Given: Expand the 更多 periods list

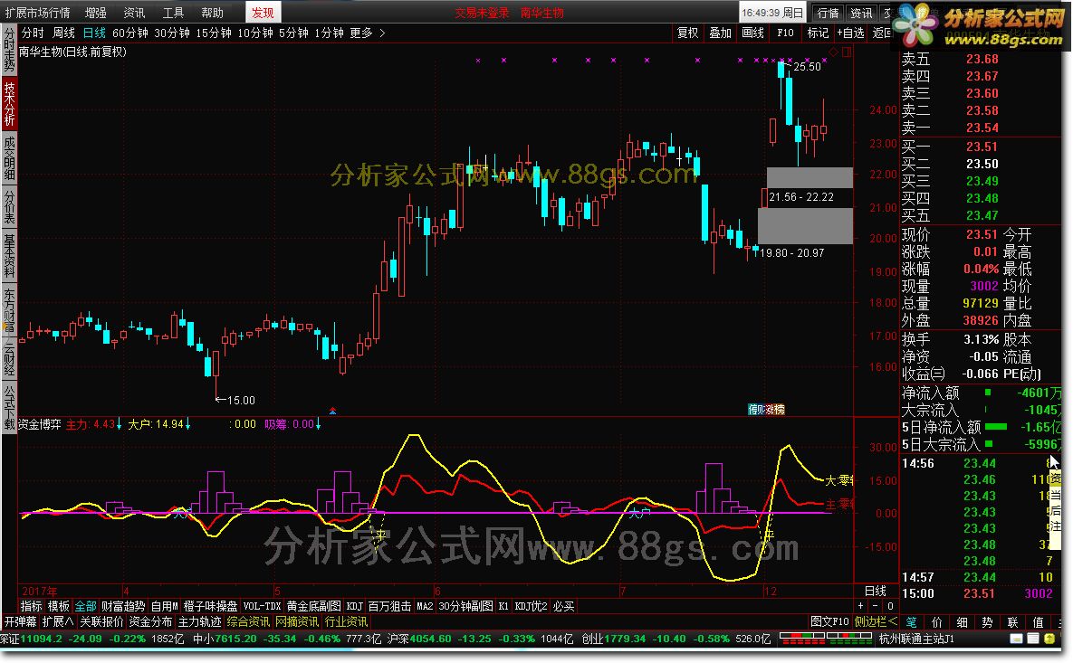Looking at the screenshot, I should (368, 33).
